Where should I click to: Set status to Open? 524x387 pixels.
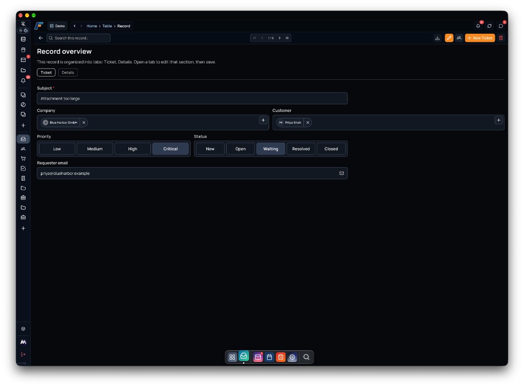coord(241,149)
